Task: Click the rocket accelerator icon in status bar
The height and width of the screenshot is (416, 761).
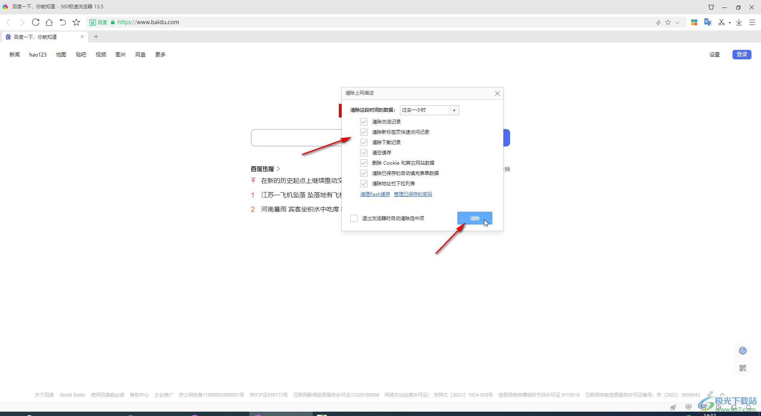Action: [x=673, y=407]
